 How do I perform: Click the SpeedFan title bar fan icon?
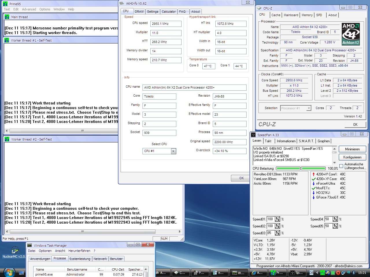click(254, 135)
